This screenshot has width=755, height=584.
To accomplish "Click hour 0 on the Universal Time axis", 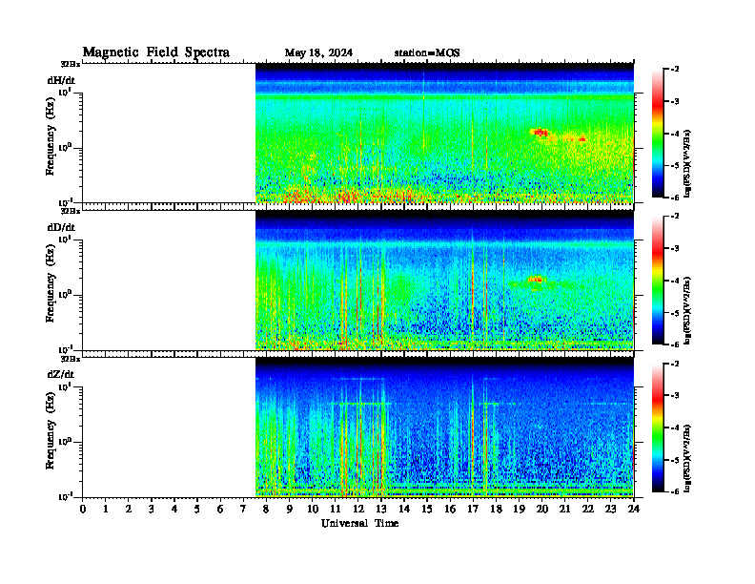I will tap(83, 510).
